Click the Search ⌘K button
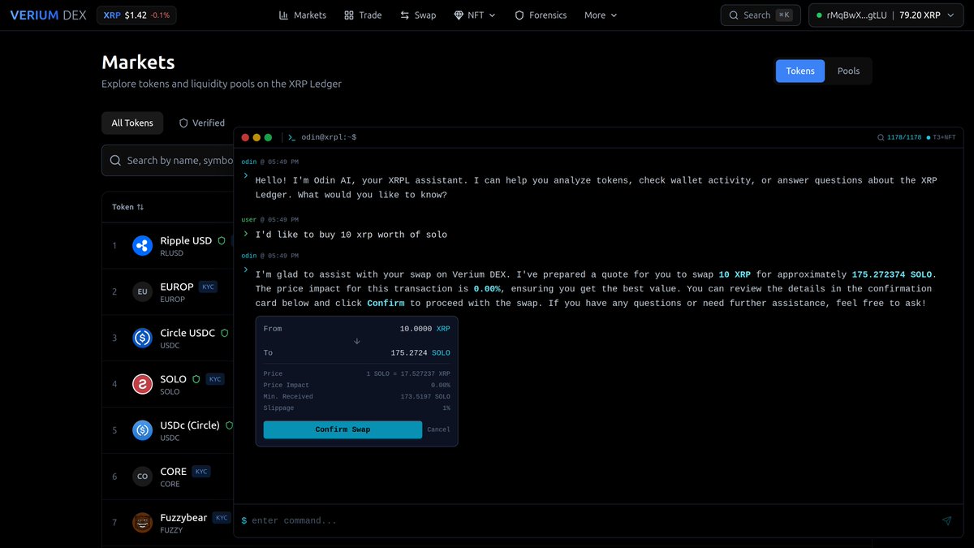Viewport: 974px width, 548px height. pyautogui.click(x=761, y=15)
